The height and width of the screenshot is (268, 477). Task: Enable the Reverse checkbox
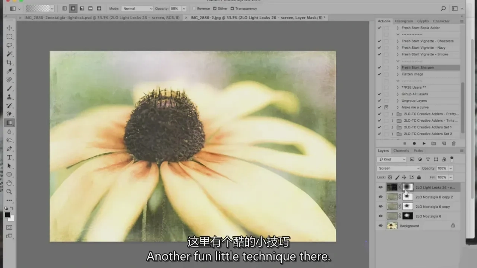[195, 9]
